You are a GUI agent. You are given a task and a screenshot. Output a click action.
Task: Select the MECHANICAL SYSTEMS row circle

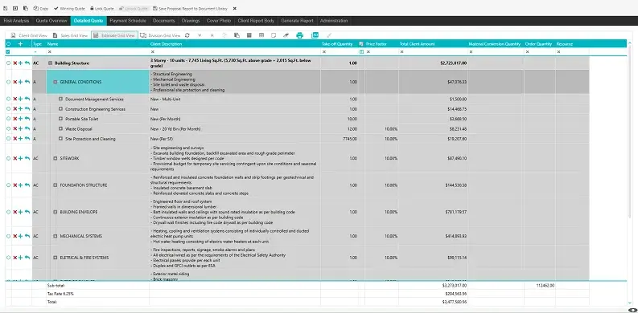click(8, 236)
